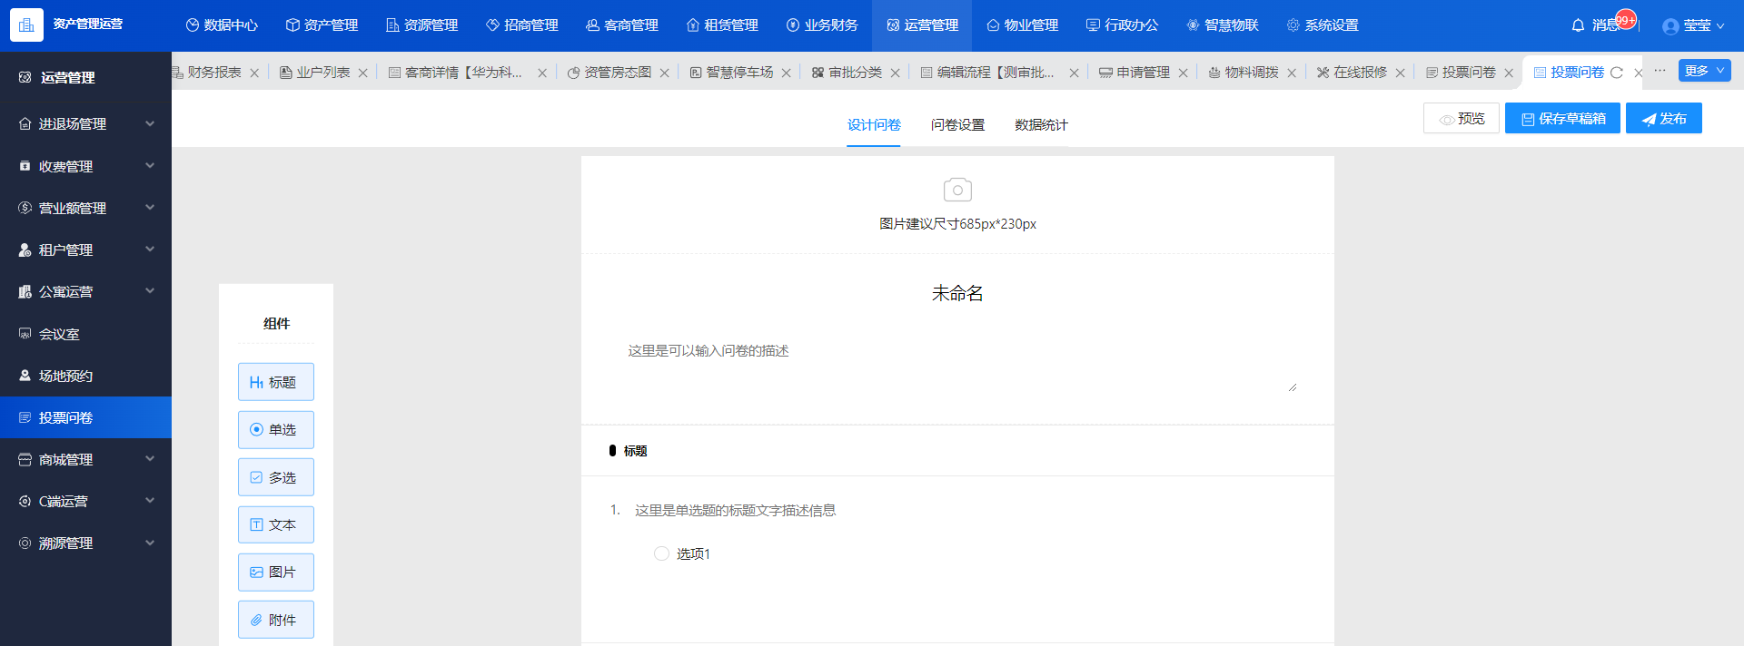1744x646 pixels.
Task: Click the refresh icon on active 投票问卷 tab
Action: click(x=1617, y=73)
